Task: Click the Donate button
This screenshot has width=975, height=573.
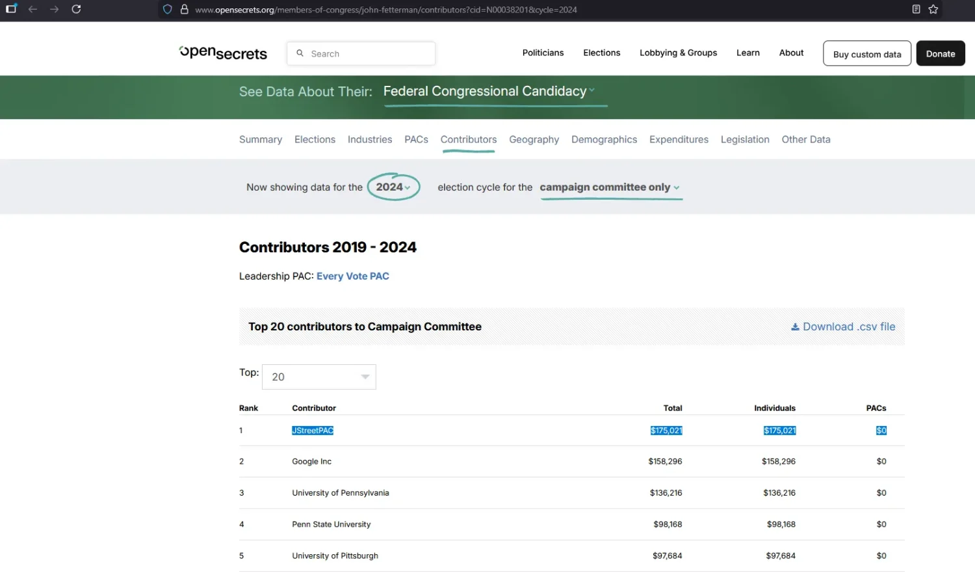Action: 941,53
